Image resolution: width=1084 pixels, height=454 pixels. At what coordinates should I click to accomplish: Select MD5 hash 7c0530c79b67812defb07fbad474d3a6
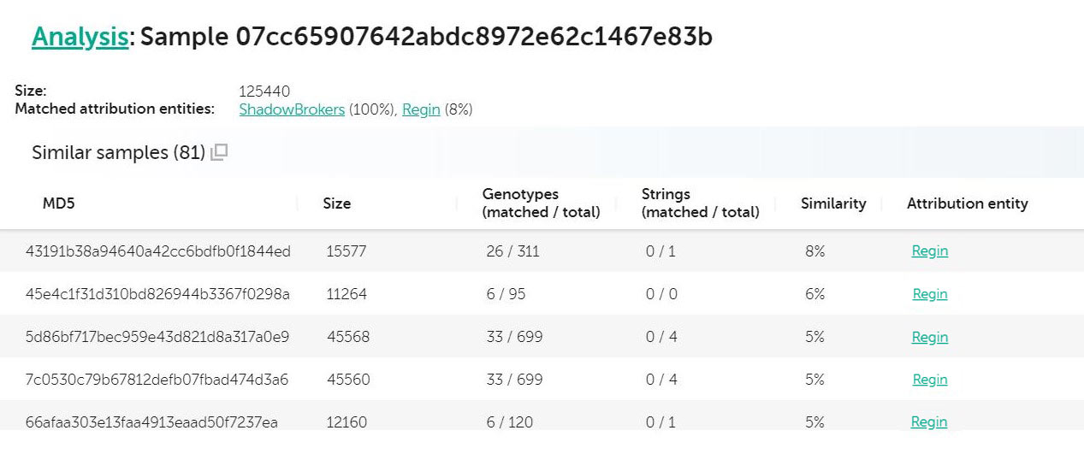[157, 380]
